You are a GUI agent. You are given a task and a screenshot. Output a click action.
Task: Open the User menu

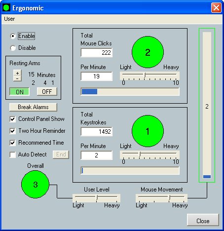tap(9, 19)
